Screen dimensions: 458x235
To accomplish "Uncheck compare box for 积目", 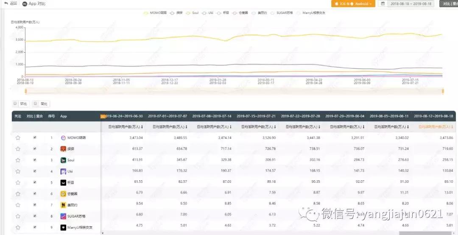I will pyautogui.click(x=35, y=182).
